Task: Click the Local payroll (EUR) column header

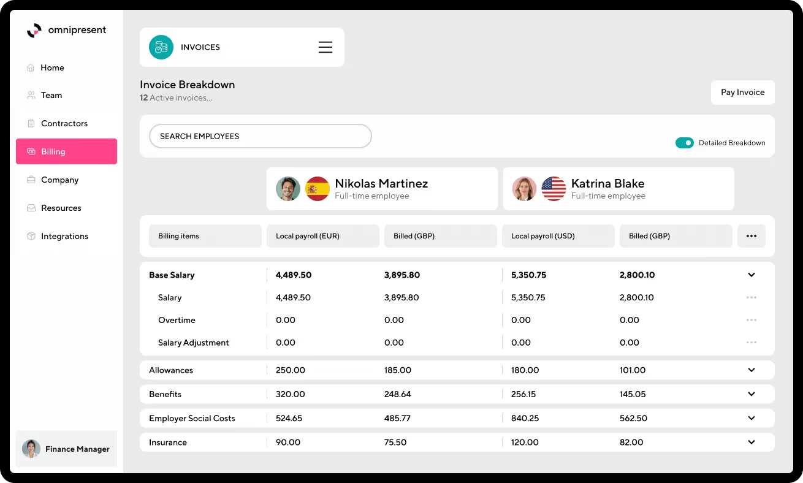Action: [x=323, y=236]
